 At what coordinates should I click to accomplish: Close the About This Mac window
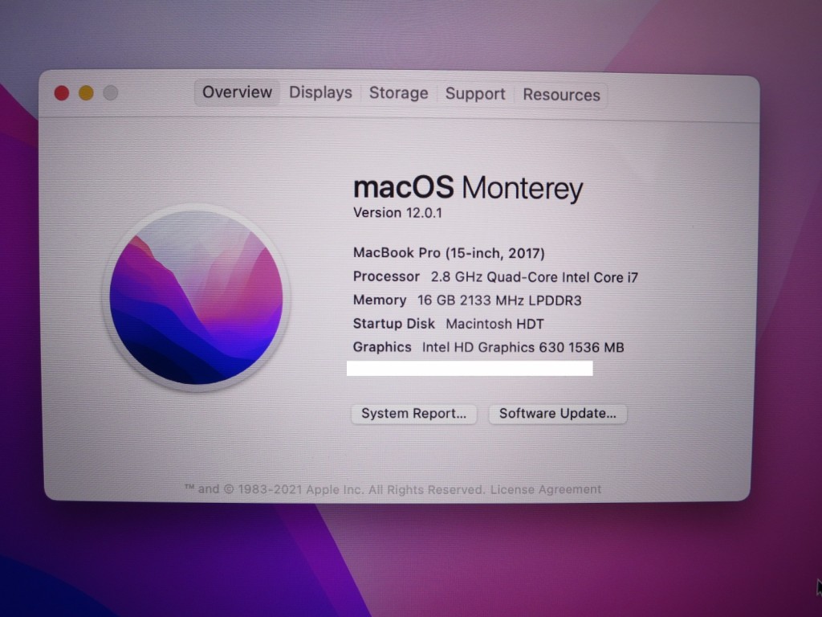click(x=62, y=93)
